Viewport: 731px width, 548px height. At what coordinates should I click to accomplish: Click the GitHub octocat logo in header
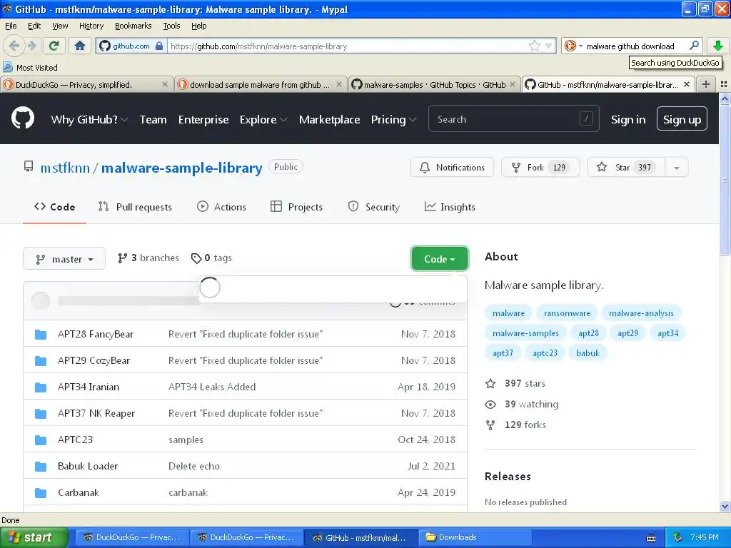[x=22, y=118]
